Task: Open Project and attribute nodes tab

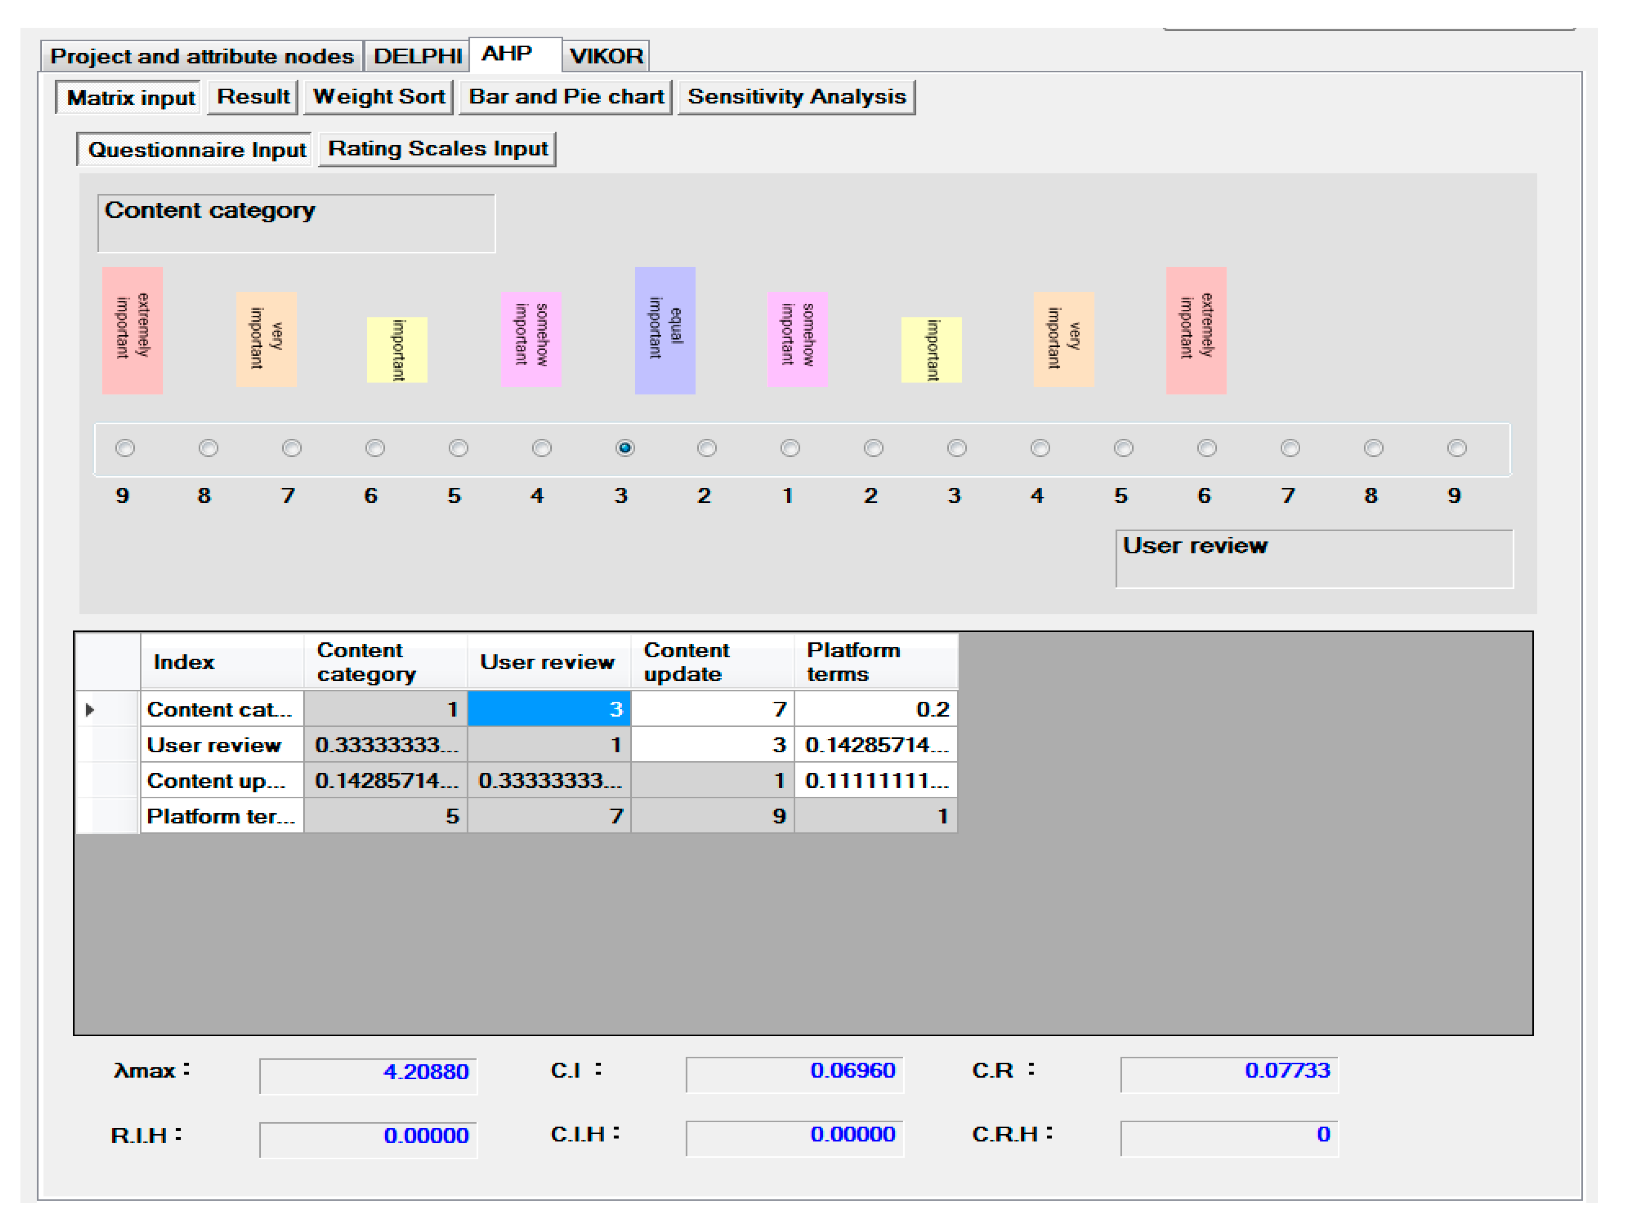Action: click(202, 56)
